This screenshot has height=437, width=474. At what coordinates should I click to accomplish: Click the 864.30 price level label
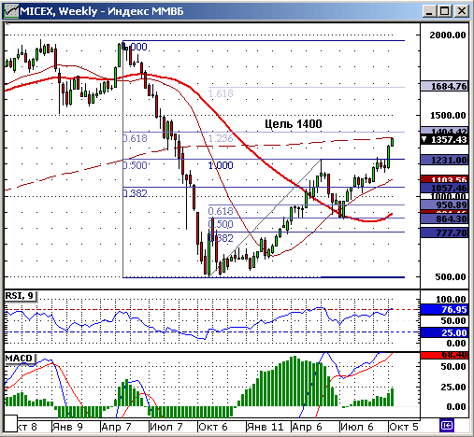[x=444, y=218]
